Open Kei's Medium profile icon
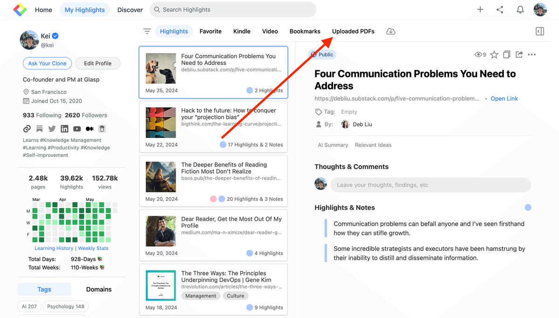Viewport: 559px width, 318px height. [89, 129]
